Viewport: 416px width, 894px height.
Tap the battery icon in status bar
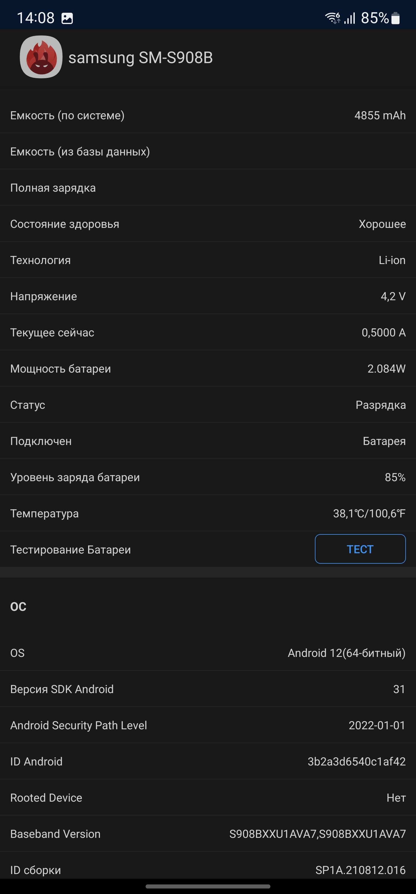click(x=395, y=18)
